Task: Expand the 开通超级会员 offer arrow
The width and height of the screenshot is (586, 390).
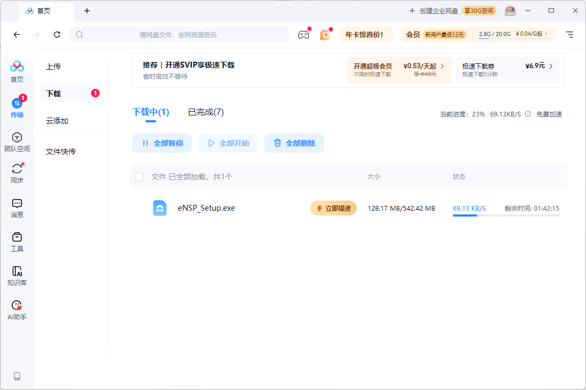Action: coord(443,66)
